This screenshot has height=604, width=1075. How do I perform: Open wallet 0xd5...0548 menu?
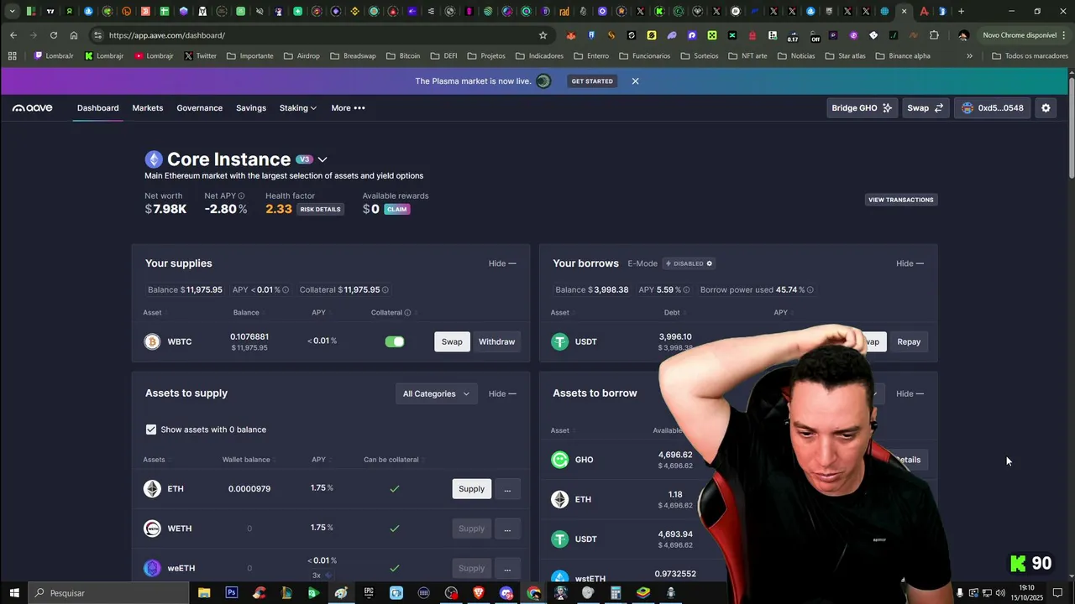993,108
